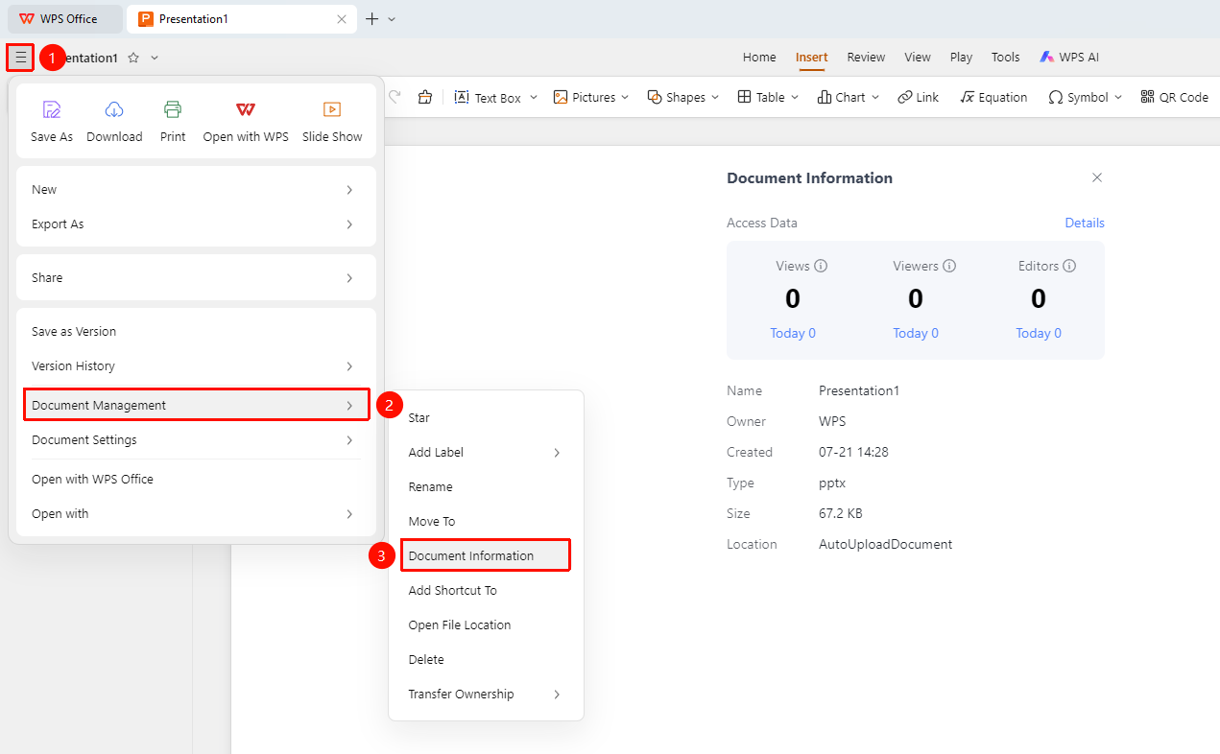Open the new tab plus button
Screen dimensions: 1220x754
click(372, 18)
